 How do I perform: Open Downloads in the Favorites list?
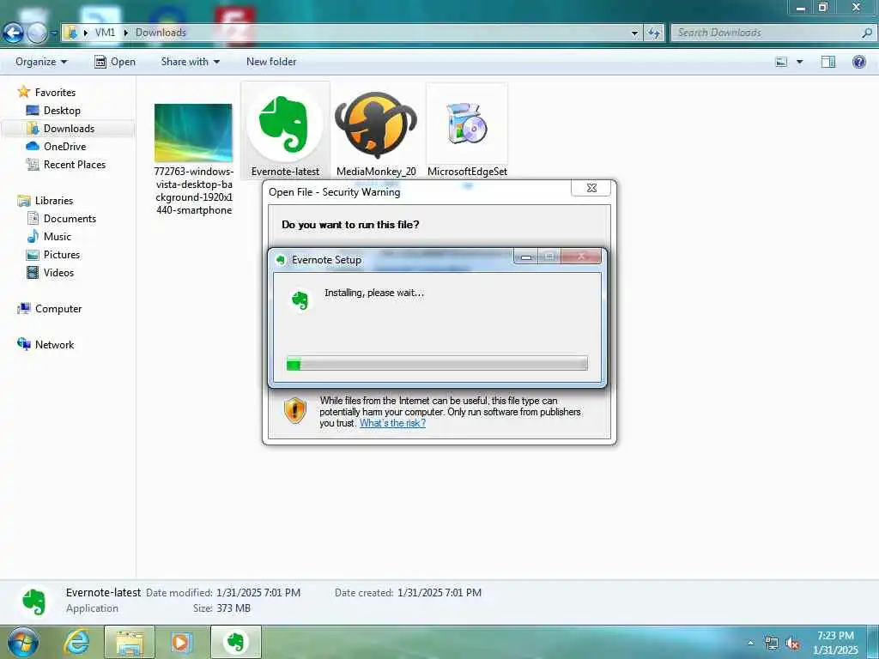pyautogui.click(x=69, y=129)
